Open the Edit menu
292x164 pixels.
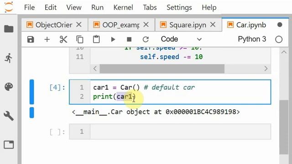[x=51, y=7]
